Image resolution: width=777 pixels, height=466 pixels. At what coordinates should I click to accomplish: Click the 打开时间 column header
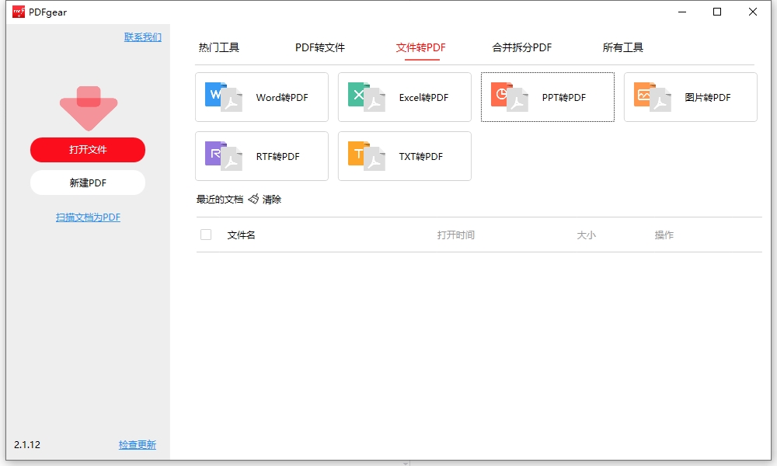click(x=456, y=235)
